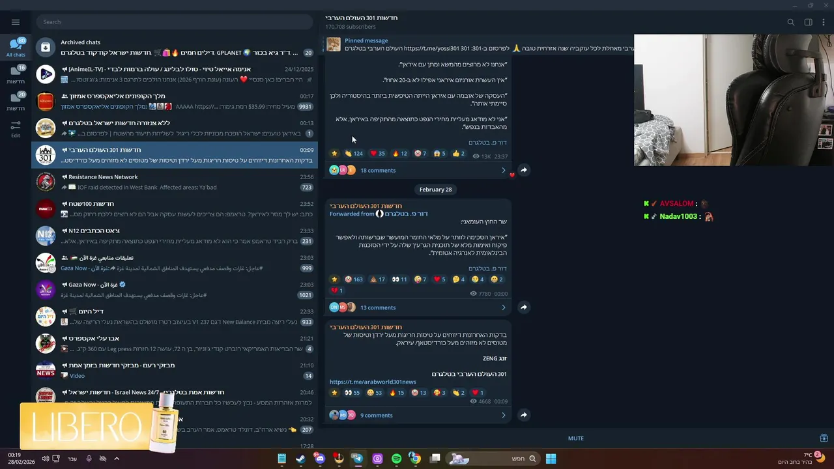Open the צ'אט הכתבים N12 chat
Screen dimensions: 834x469
click(175, 236)
